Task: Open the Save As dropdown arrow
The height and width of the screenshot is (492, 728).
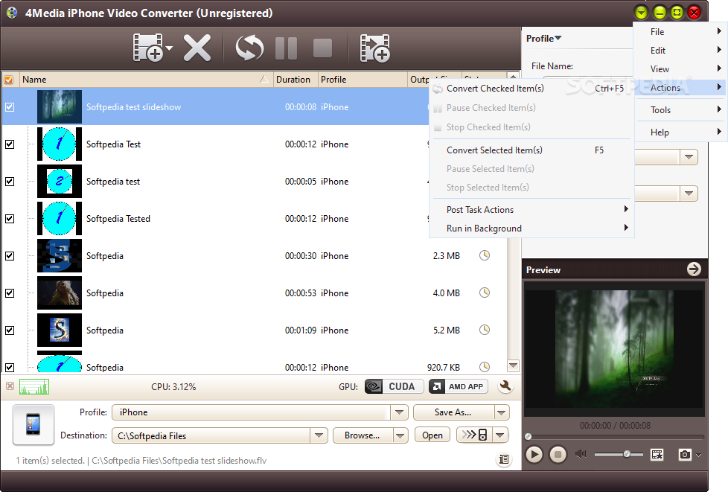Action: pos(501,412)
